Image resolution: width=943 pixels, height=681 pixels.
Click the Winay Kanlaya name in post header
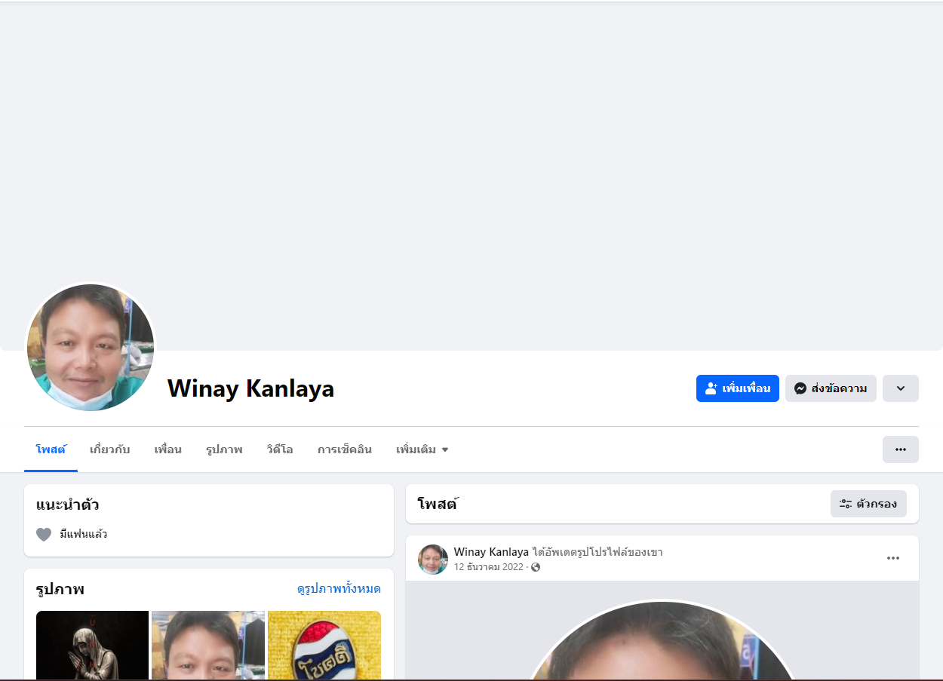click(x=491, y=552)
